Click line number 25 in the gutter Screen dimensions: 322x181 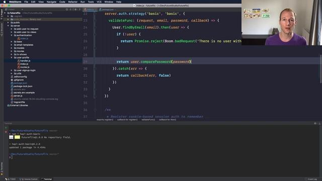[85, 34]
